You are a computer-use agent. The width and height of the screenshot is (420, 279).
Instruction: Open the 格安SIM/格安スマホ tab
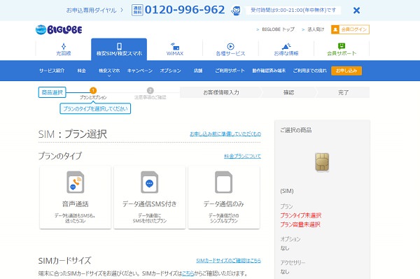pos(119,49)
